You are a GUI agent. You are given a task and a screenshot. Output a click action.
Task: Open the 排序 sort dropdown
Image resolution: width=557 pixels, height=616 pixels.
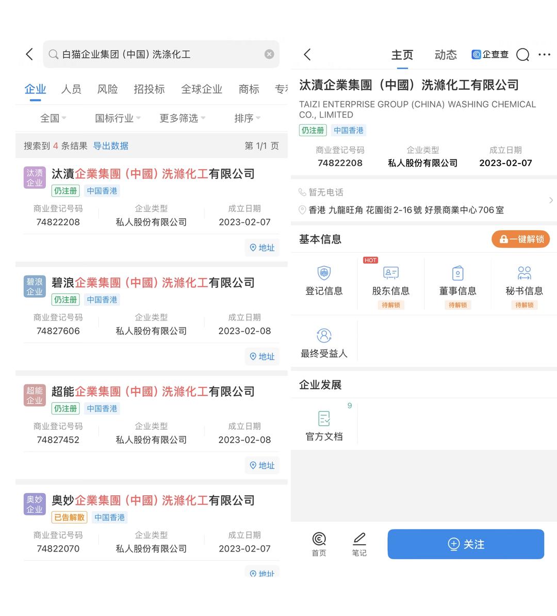pyautogui.click(x=247, y=118)
